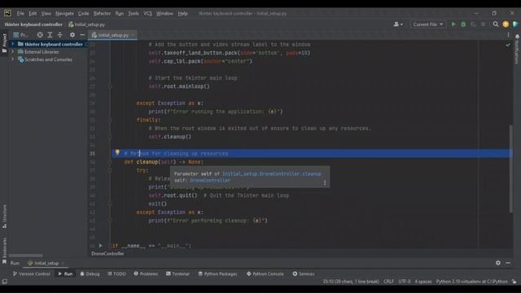
Task: Open the JetBrains toolbox icon at top right
Action: point(515,24)
